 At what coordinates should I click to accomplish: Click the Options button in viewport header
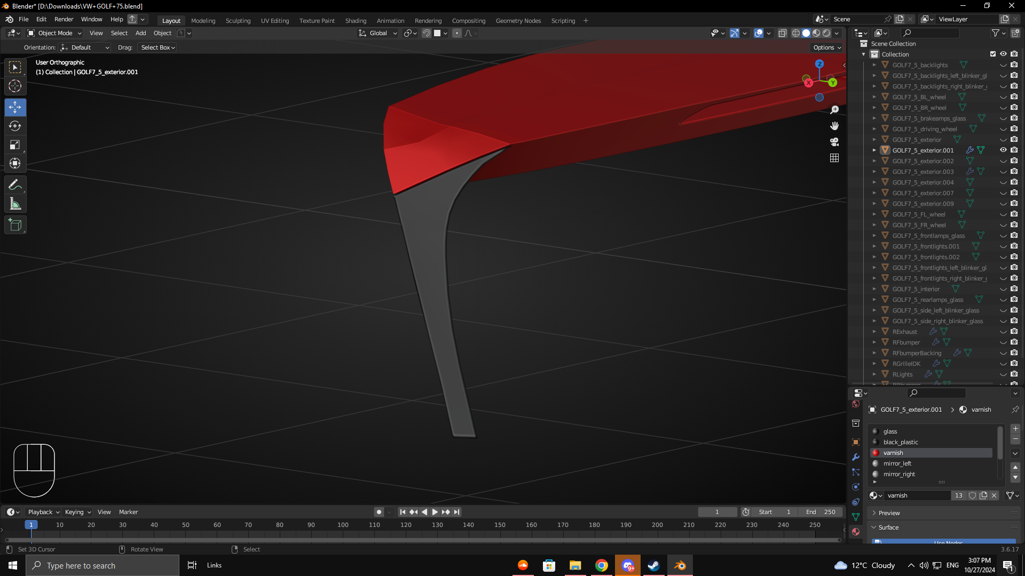(x=827, y=47)
